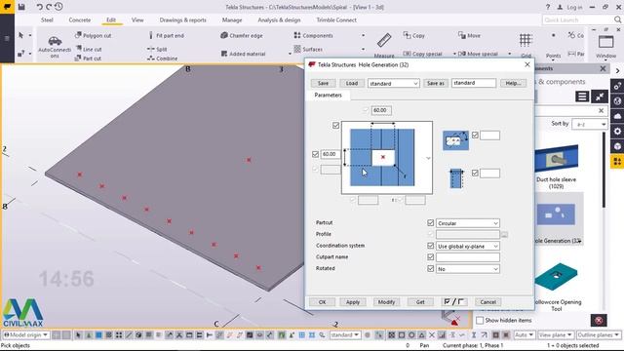The image size is (624, 351).
Task: Toggle checkbox beside the cut depth field
Action: point(475,173)
